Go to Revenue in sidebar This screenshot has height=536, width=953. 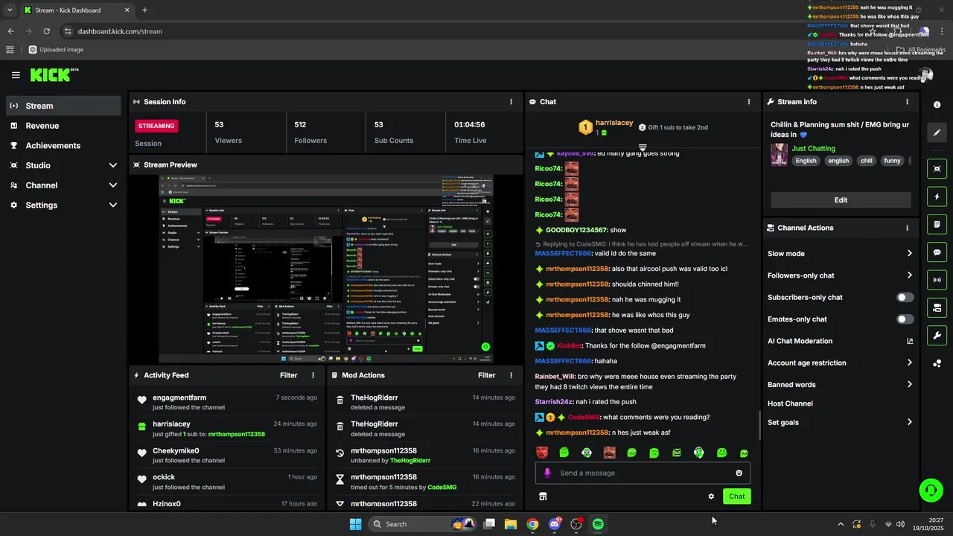(x=63, y=126)
